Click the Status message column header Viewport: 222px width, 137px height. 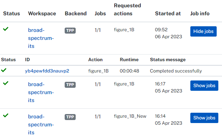(x=168, y=60)
